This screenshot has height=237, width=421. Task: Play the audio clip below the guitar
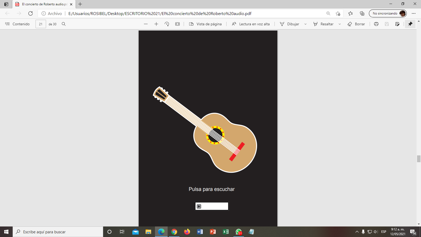(x=199, y=206)
